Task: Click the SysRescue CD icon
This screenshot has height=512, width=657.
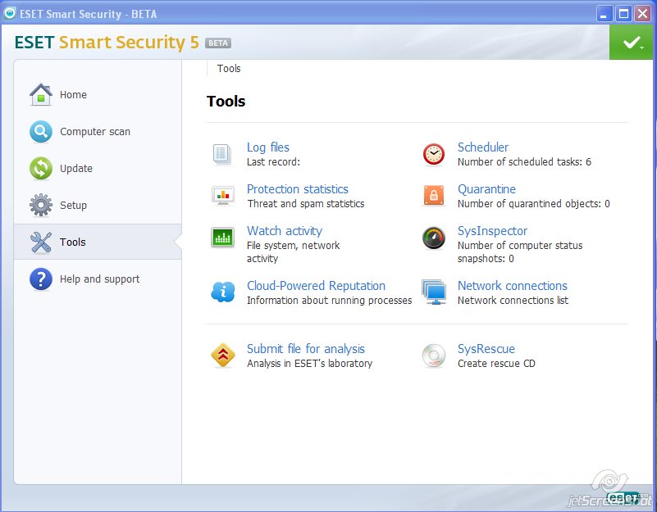Action: pyautogui.click(x=434, y=356)
